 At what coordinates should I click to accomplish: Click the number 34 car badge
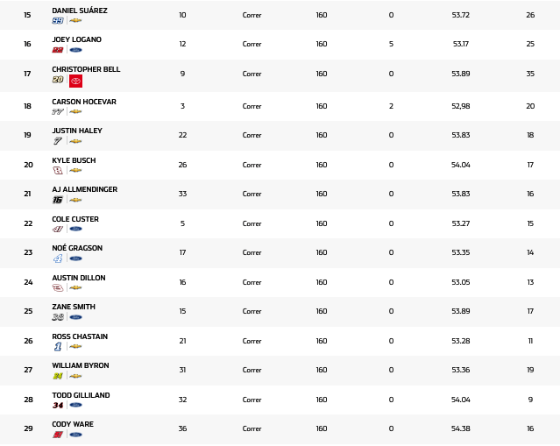[x=58, y=405]
